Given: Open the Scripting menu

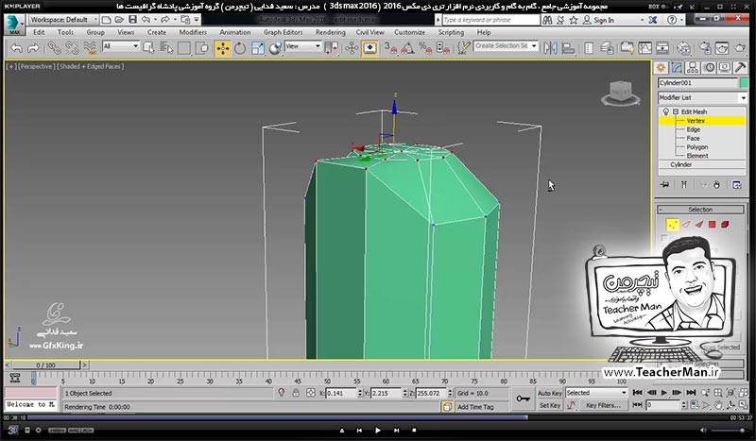Looking at the screenshot, I should coord(451,32).
